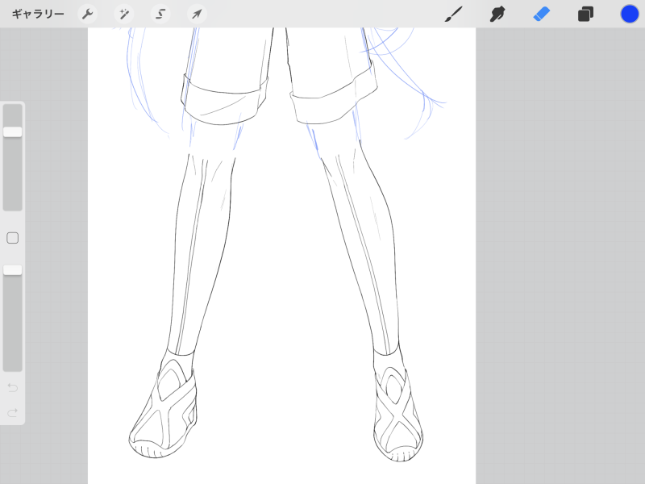Open the blue active color picker
Viewport: 645px width, 484px height.
pyautogui.click(x=630, y=14)
